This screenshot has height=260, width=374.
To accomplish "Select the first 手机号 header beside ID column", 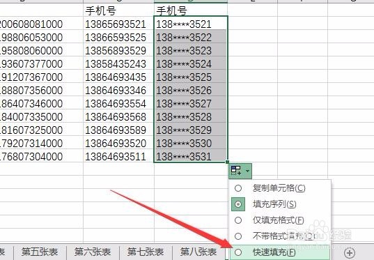I will (x=118, y=10).
